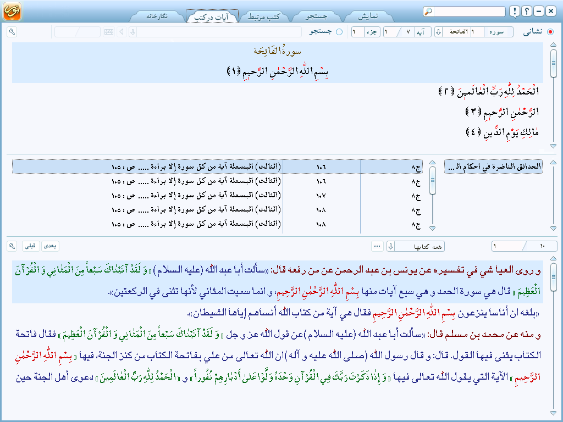This screenshot has height=422, width=563.
Task: Select verse 2, الحمد لله رب العالمين
Action: (489, 91)
